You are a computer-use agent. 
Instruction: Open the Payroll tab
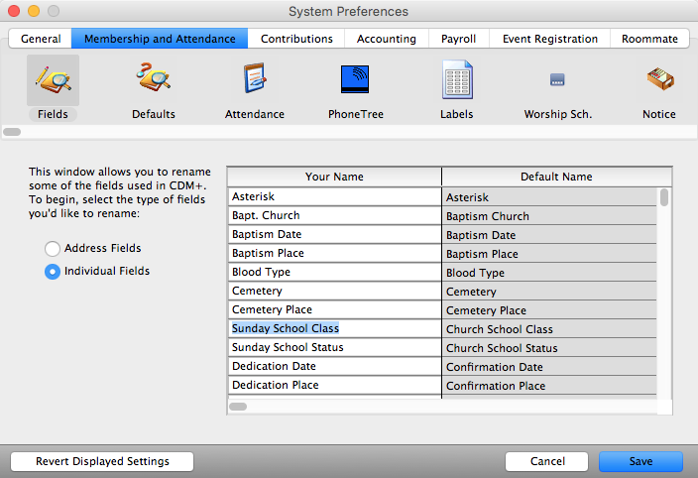[458, 39]
